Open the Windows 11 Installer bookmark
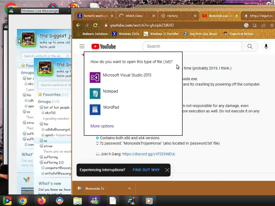The image size is (275, 206). tap(161, 34)
